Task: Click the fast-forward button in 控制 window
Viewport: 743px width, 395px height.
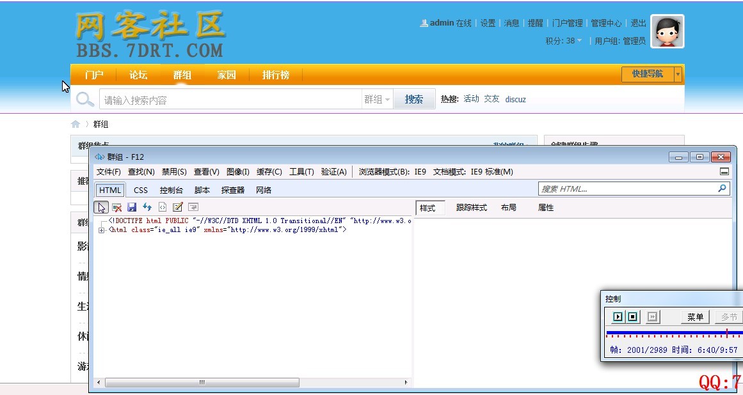Action: click(653, 317)
